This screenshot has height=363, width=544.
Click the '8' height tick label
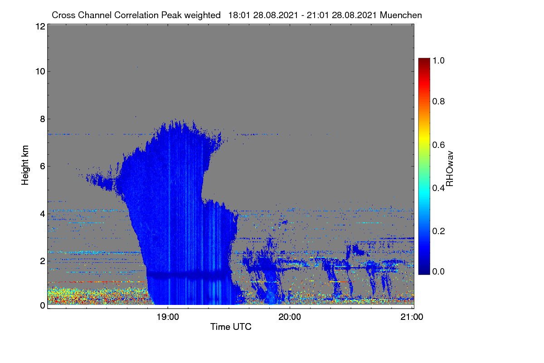[42, 119]
